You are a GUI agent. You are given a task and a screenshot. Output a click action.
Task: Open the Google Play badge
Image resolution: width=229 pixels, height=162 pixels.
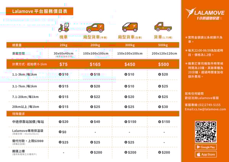pyautogui.click(x=206, y=147)
